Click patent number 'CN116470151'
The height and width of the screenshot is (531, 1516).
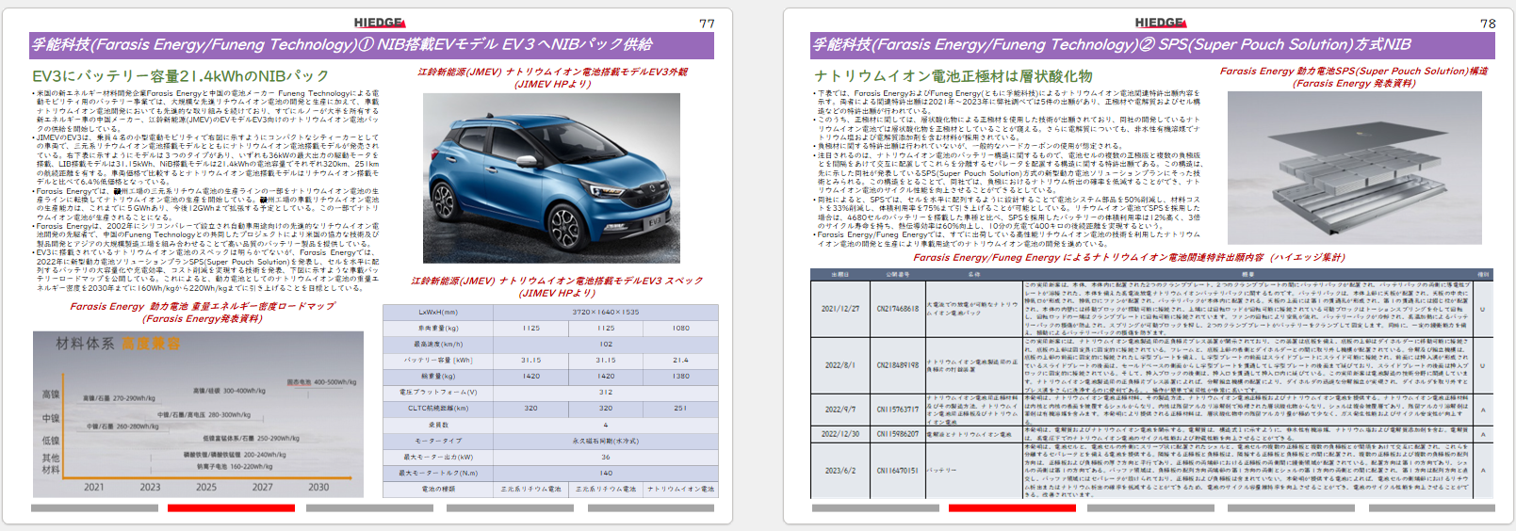pyautogui.click(x=897, y=470)
